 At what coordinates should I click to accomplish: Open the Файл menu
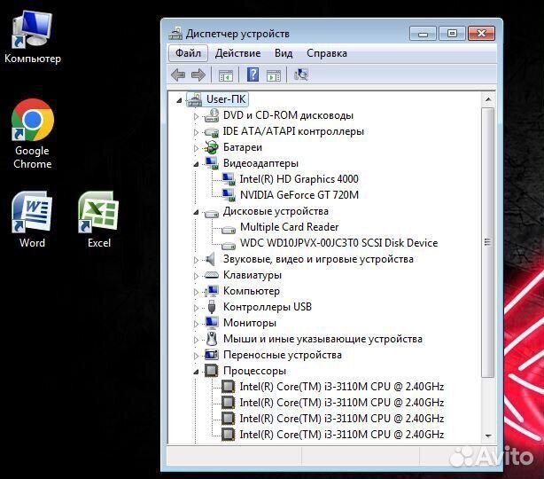click(188, 53)
